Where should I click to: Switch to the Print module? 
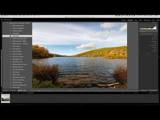click(153, 20)
